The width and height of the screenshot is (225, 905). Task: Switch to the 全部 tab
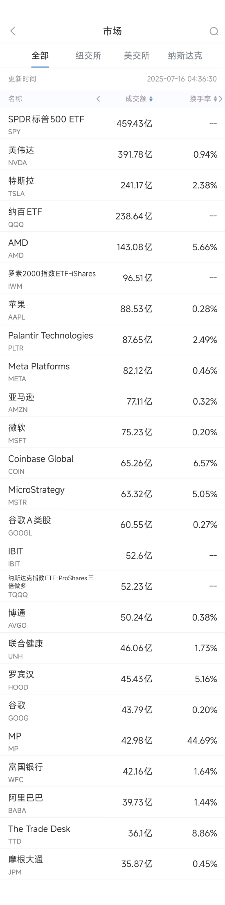(x=40, y=56)
